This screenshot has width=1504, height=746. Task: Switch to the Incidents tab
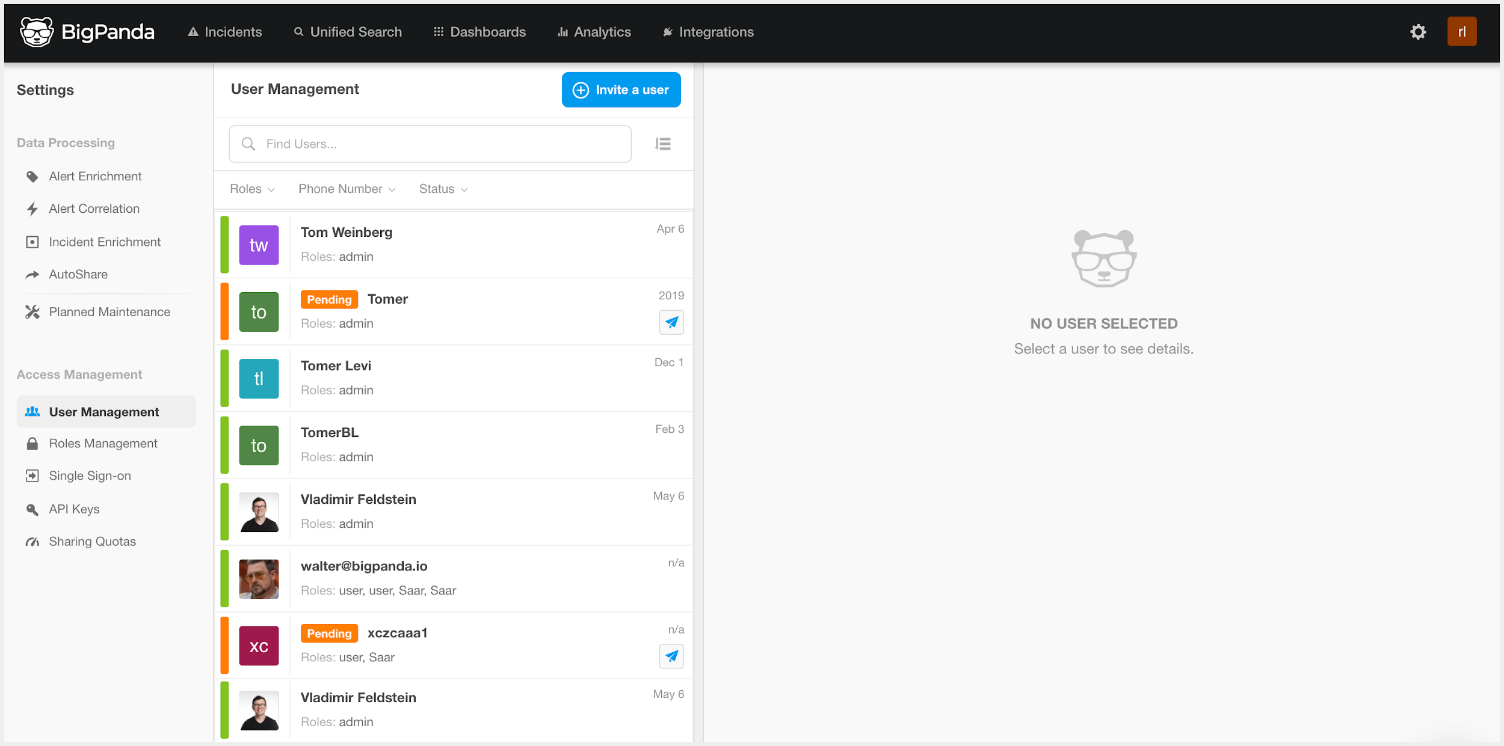pyautogui.click(x=224, y=32)
